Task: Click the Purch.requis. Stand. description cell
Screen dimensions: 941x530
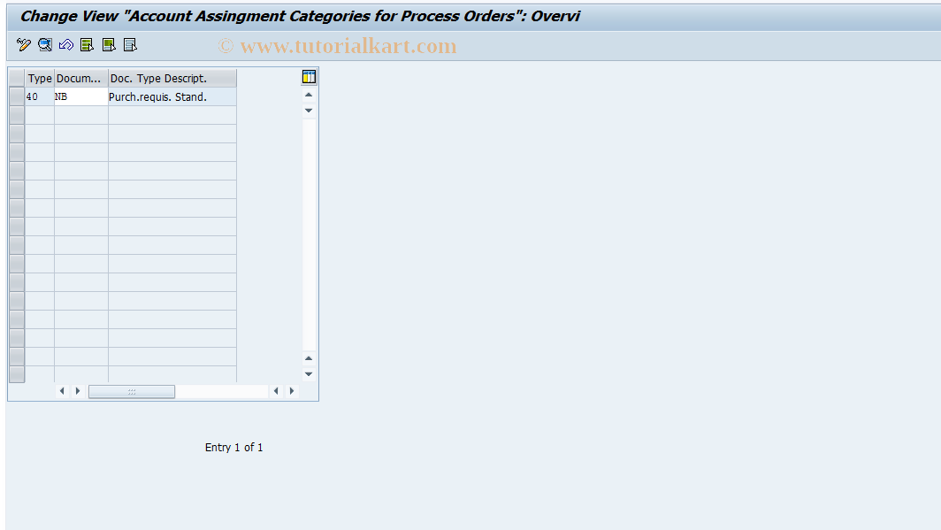Action: (172, 96)
